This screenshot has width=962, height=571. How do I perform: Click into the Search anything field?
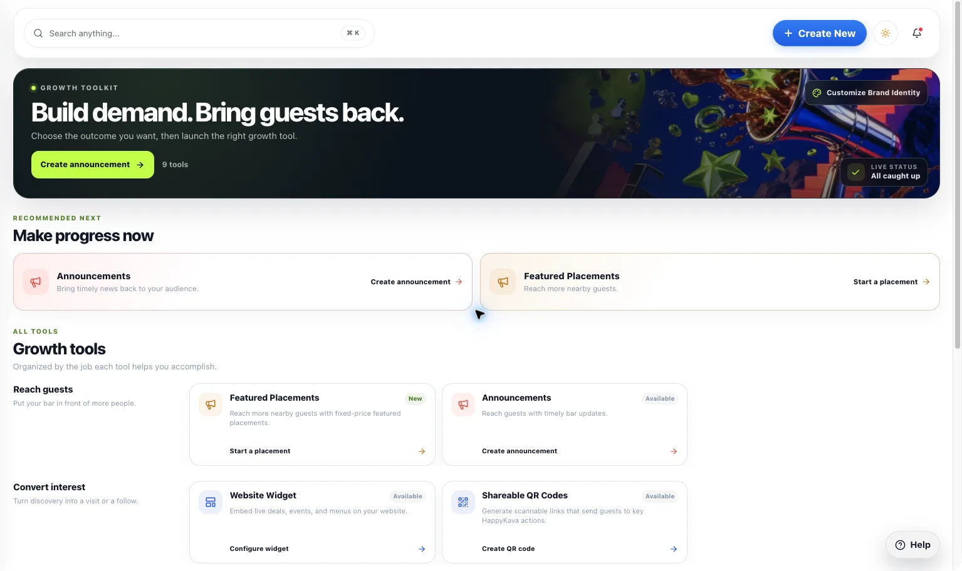coord(199,33)
